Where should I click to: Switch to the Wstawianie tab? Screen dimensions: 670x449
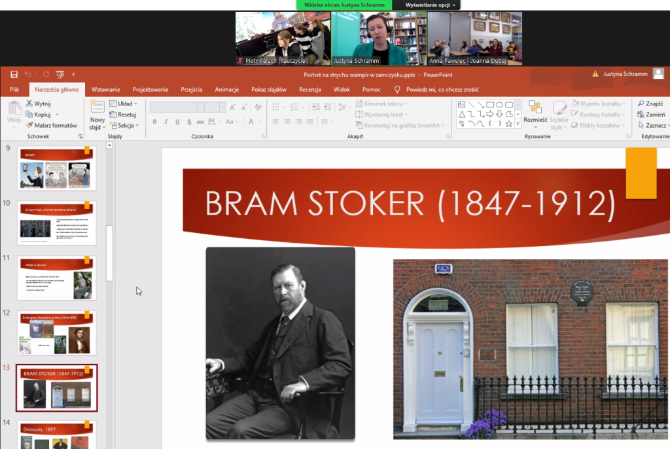tap(105, 90)
